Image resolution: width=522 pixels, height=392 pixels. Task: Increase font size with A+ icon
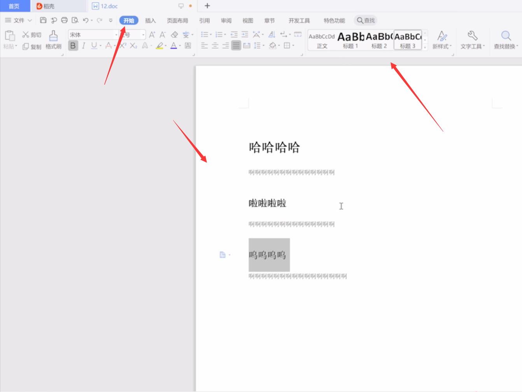(x=152, y=35)
